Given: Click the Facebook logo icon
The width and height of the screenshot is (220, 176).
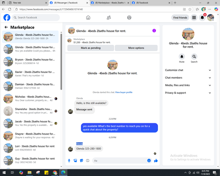Looking at the screenshot, I should click(7, 18).
